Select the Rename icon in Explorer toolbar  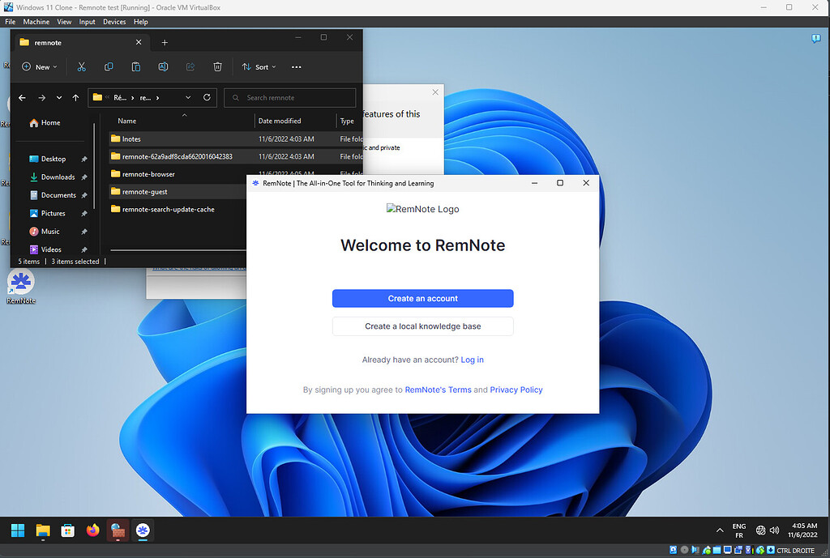point(163,66)
